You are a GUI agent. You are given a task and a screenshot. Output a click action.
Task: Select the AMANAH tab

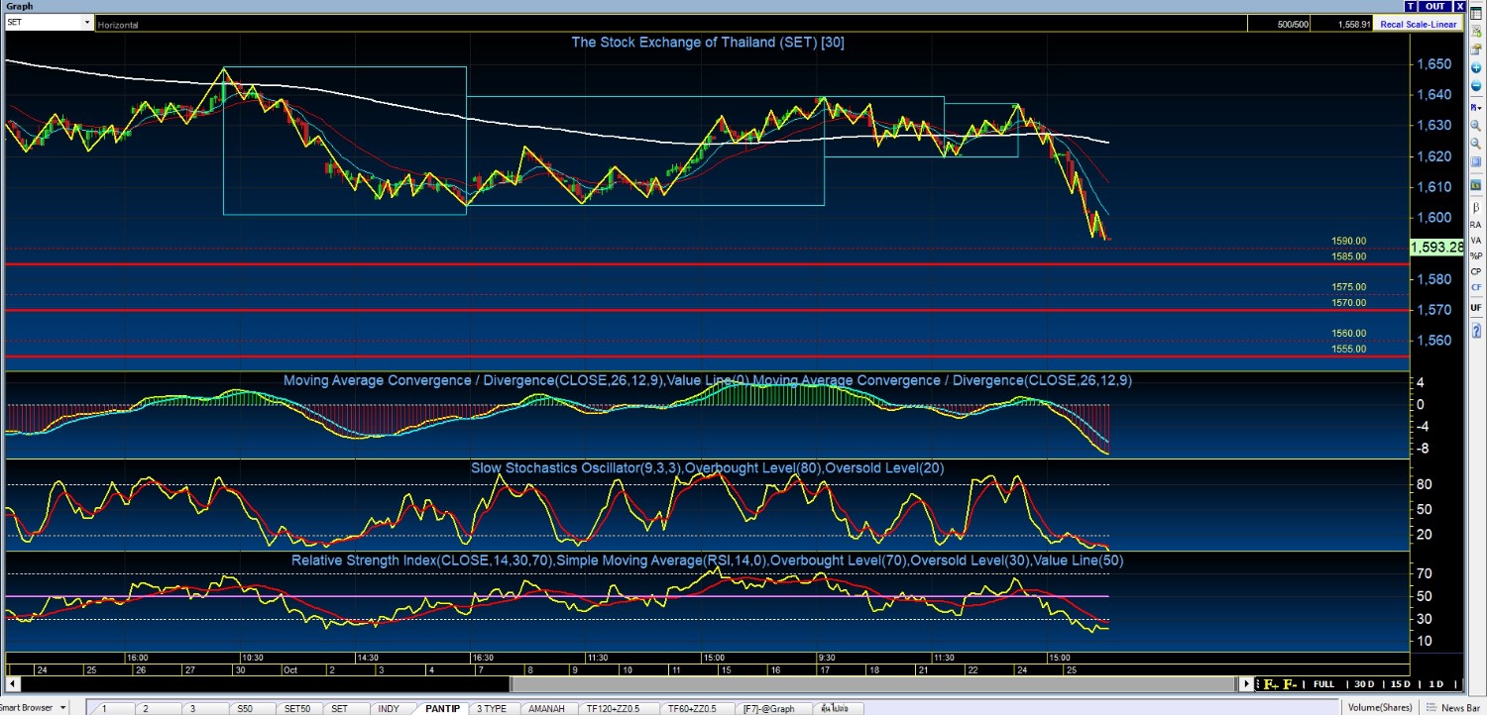pos(546,708)
